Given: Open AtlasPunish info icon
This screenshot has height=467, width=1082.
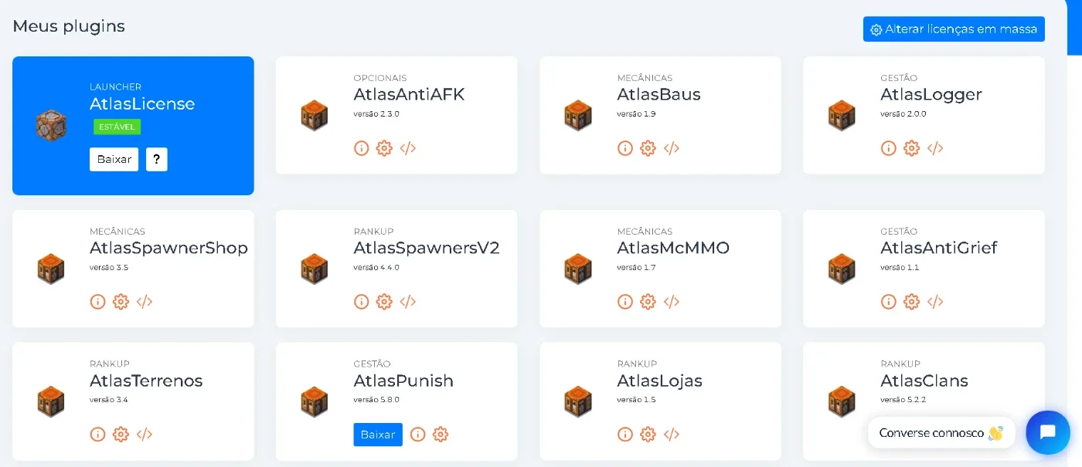Looking at the screenshot, I should pyautogui.click(x=417, y=435).
